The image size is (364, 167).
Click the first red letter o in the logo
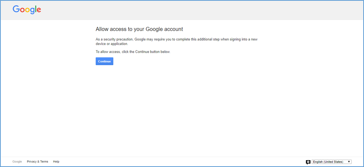(x=22, y=11)
